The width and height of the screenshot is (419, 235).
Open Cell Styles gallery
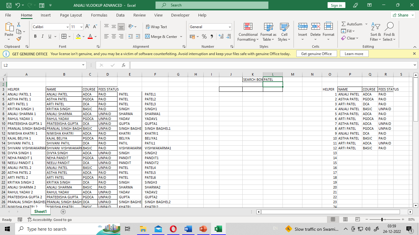(284, 32)
